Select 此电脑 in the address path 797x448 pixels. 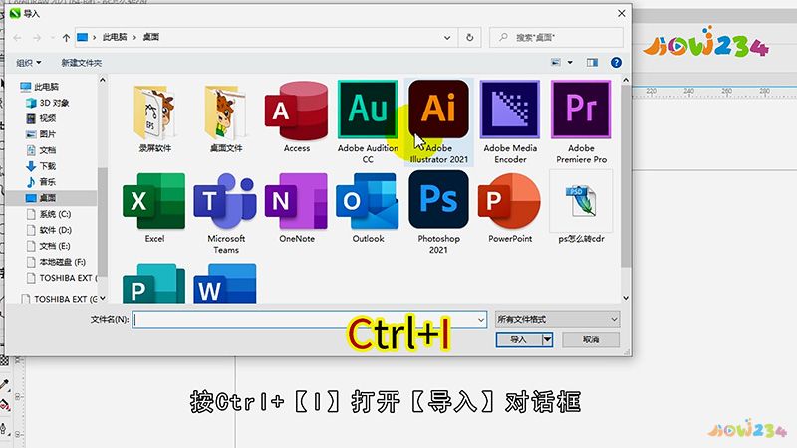[115, 37]
